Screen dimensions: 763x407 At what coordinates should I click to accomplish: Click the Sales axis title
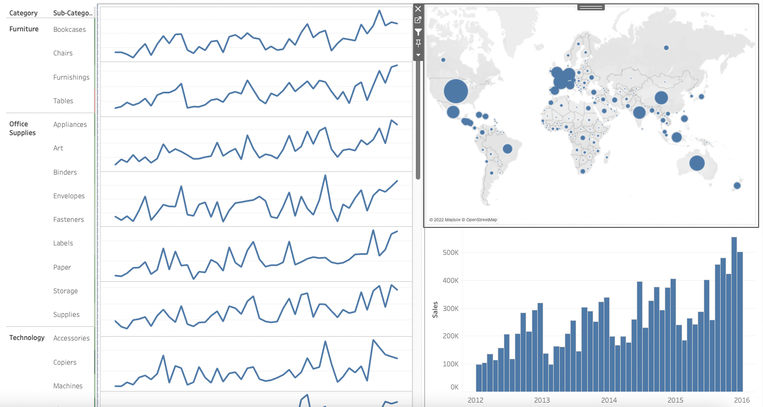pos(435,309)
